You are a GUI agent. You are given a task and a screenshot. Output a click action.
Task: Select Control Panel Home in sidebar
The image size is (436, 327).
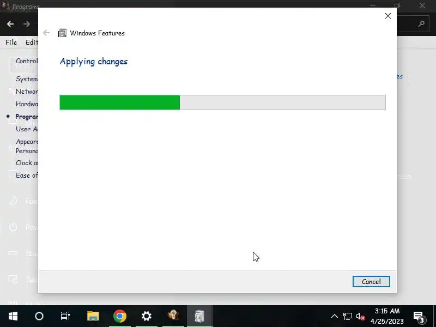[27, 61]
